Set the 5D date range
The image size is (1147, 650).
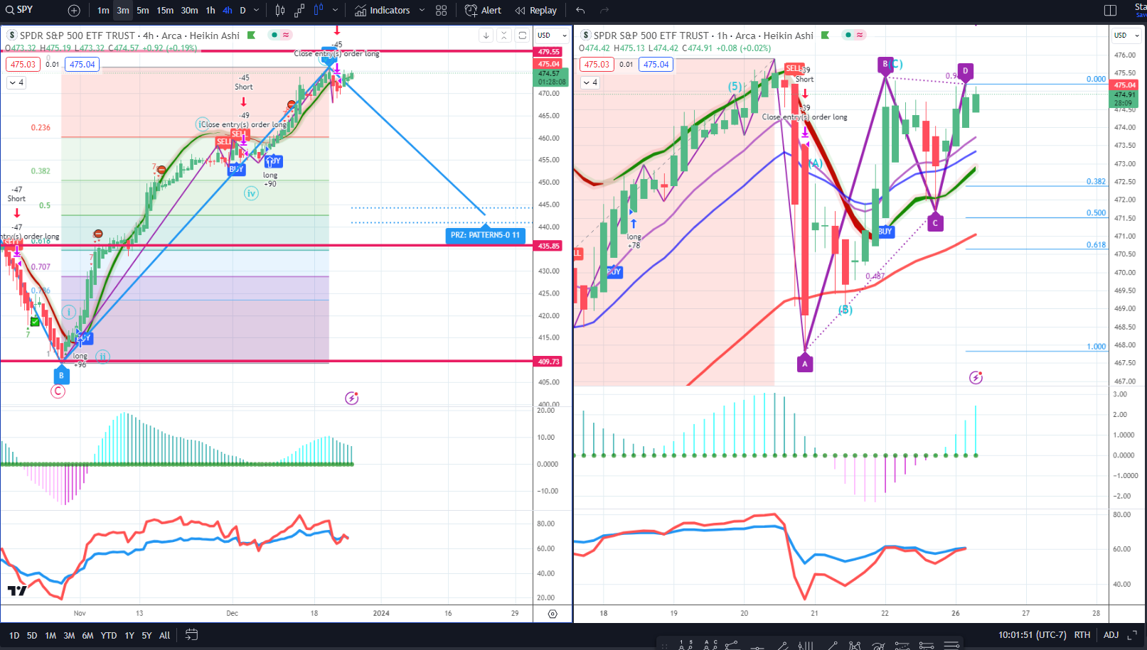[32, 636]
